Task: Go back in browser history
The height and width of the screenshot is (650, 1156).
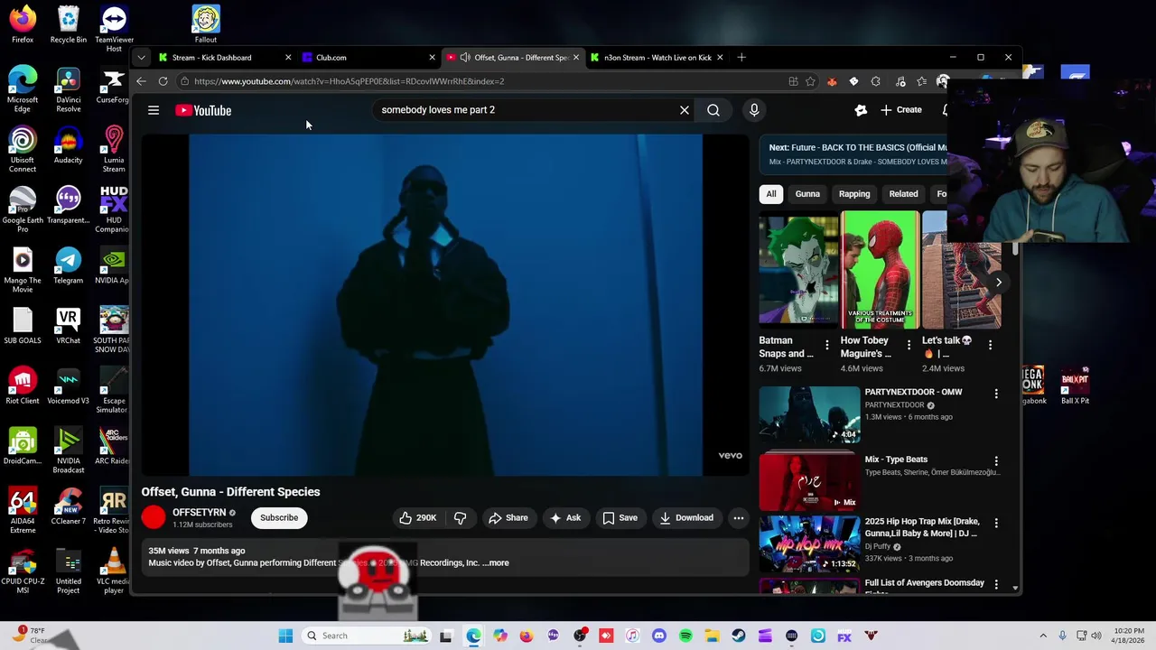Action: [142, 81]
